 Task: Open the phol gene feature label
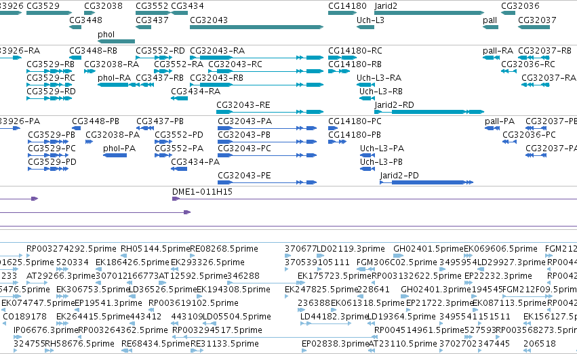106,34
